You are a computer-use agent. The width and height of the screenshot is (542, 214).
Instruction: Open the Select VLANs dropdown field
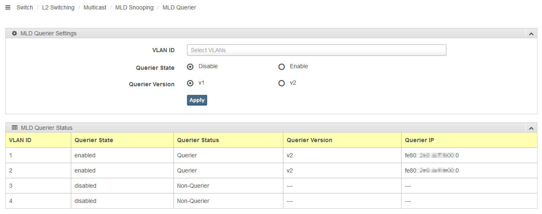[316, 50]
